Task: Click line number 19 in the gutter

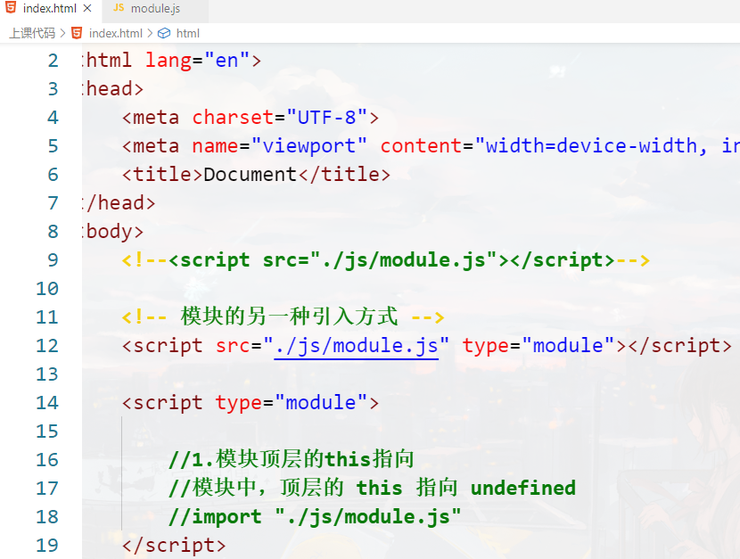Action: (47, 546)
